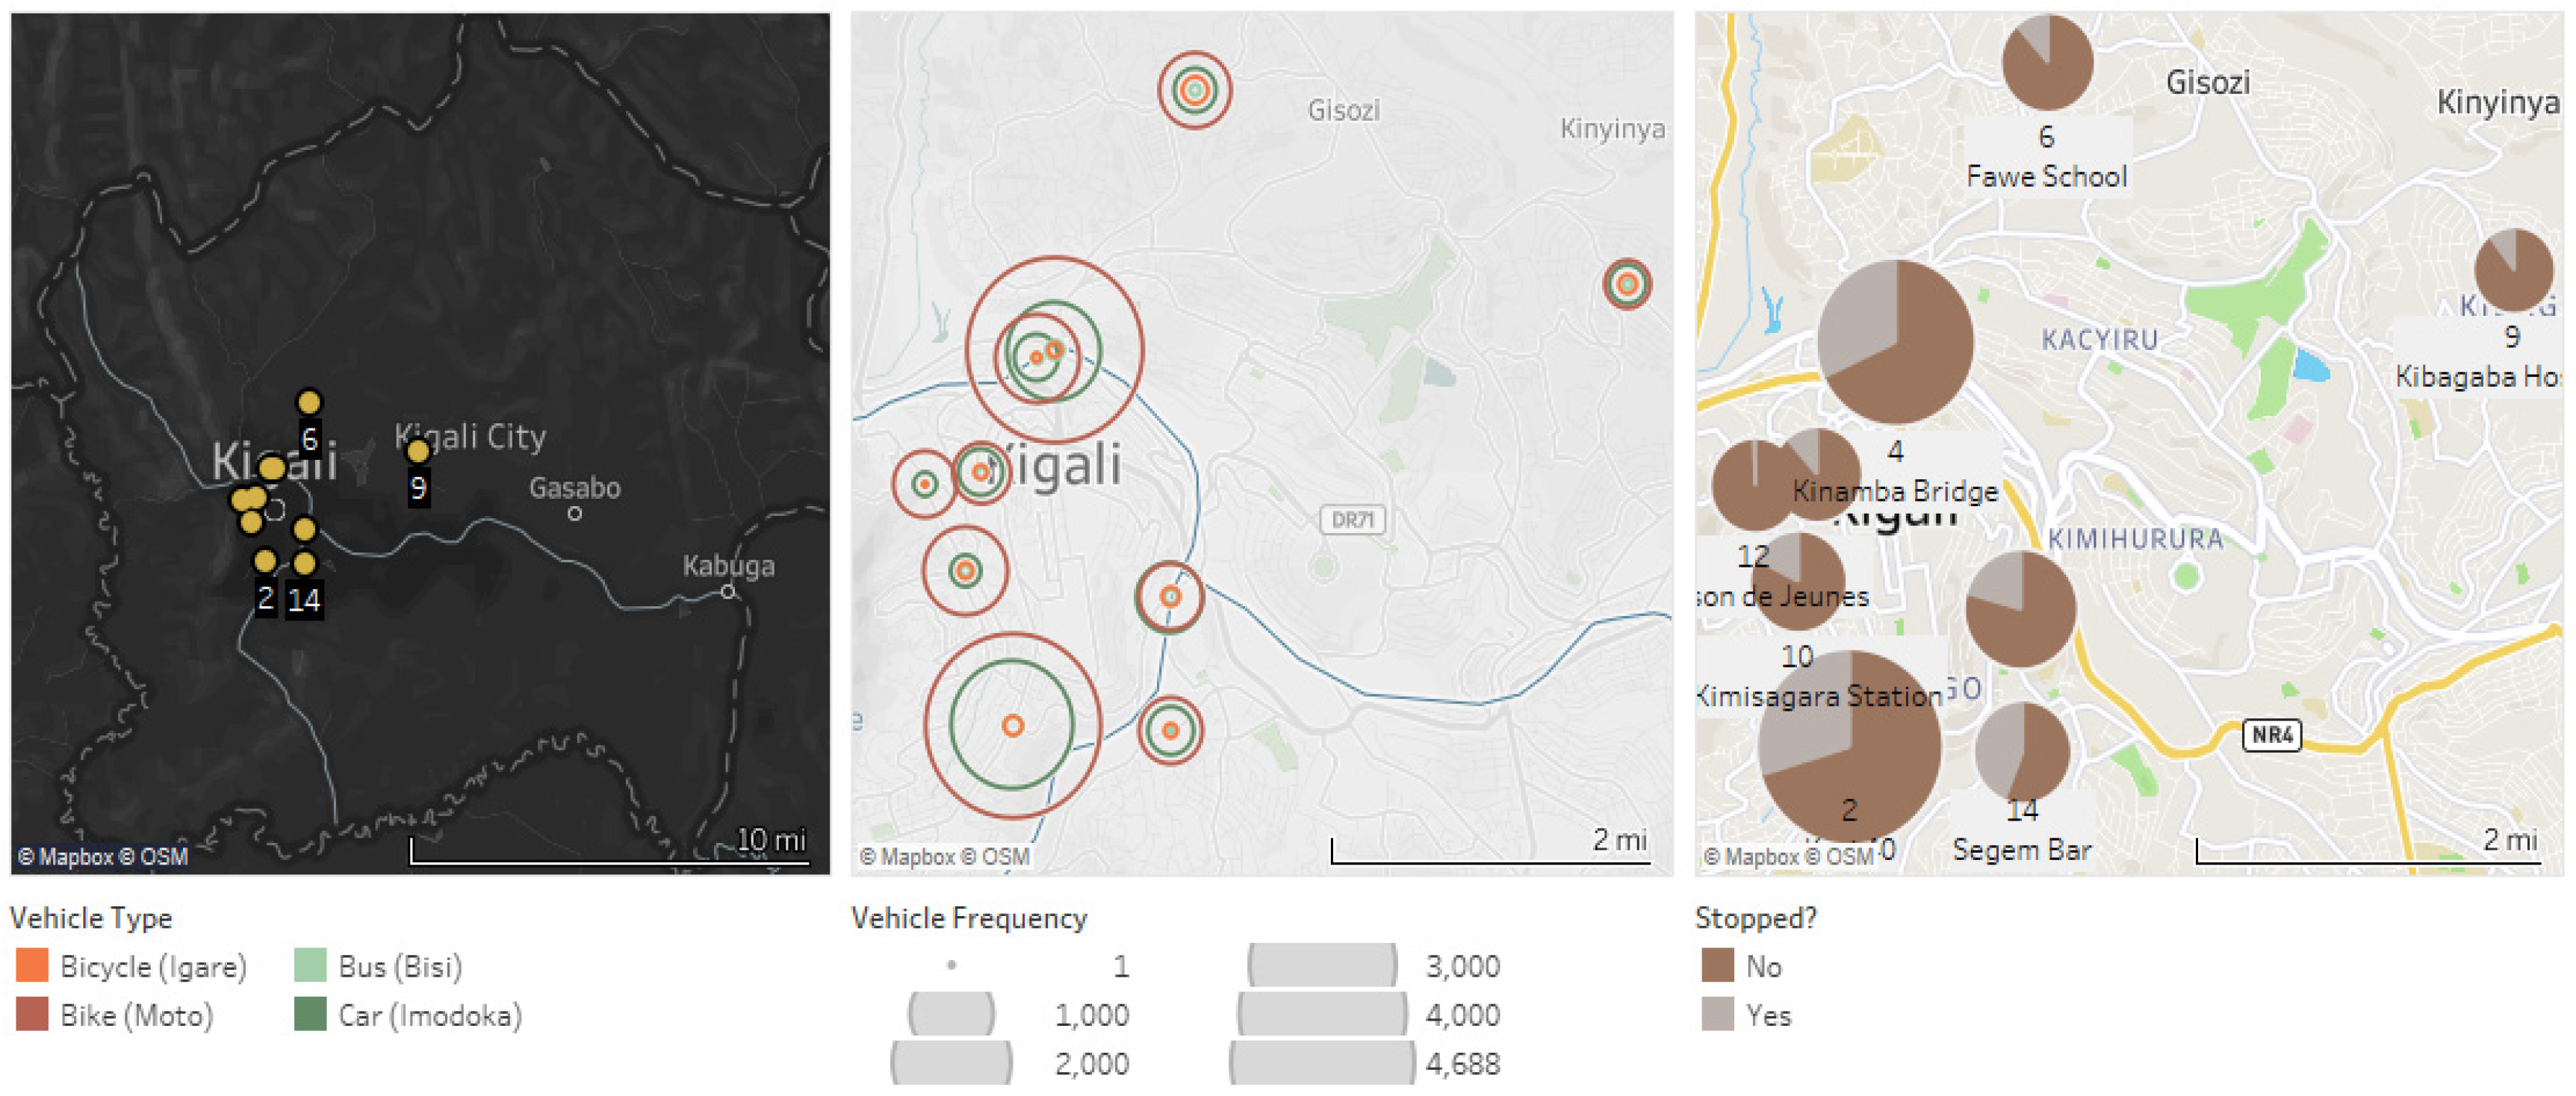This screenshot has height=1096, width=2576.
Task: Select the Segem Bar pie chart
Action: [2022, 751]
